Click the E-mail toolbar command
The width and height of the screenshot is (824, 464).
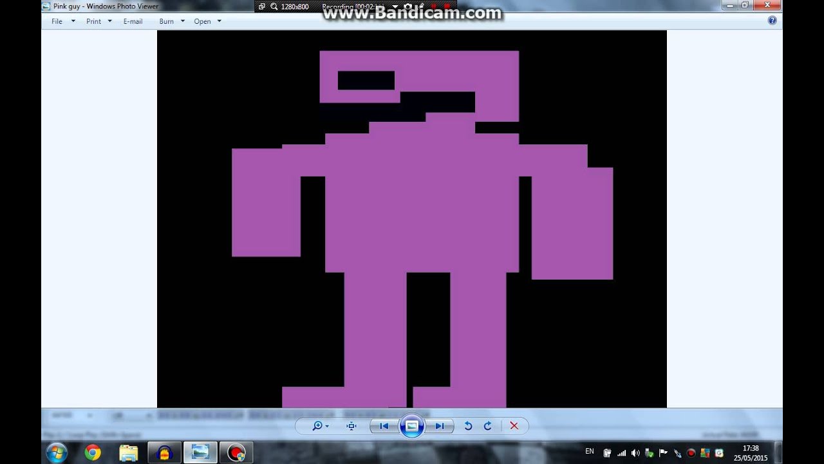tap(133, 21)
